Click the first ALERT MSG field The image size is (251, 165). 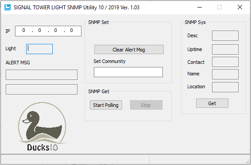pos(42,75)
